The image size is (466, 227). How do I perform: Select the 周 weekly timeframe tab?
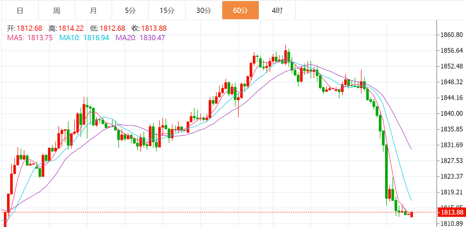[57, 10]
